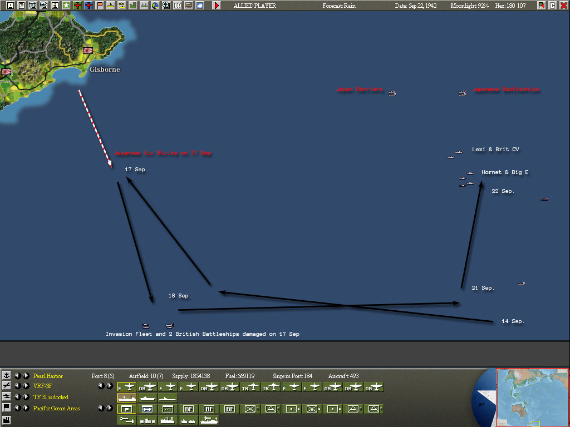
Task: Open the VRF-3F air unit link
Action: coord(42,386)
